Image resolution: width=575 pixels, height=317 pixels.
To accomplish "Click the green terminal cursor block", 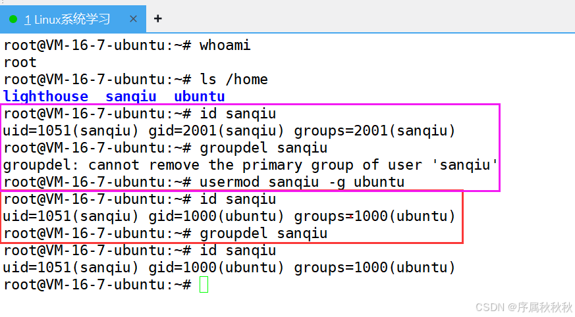I will click(204, 284).
